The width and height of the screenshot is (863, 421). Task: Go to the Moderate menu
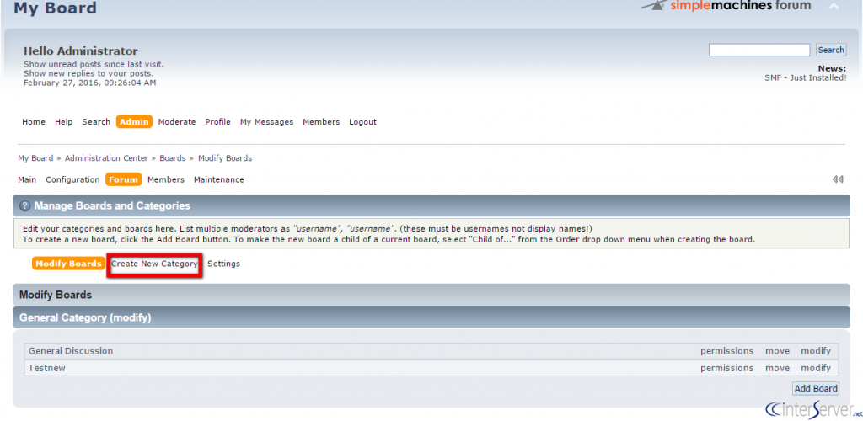pyautogui.click(x=177, y=122)
